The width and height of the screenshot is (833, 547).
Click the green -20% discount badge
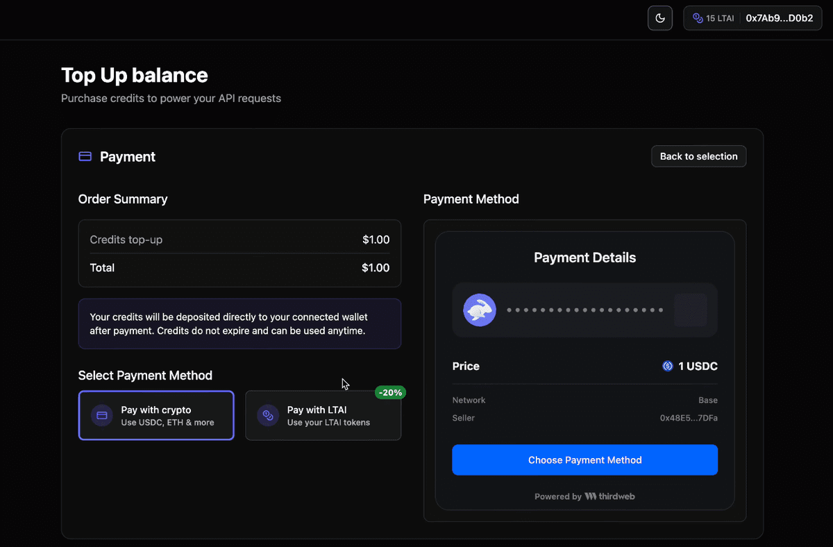click(x=390, y=392)
